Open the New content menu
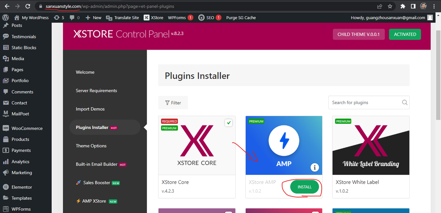This screenshot has width=441, height=213. pyautogui.click(x=93, y=18)
